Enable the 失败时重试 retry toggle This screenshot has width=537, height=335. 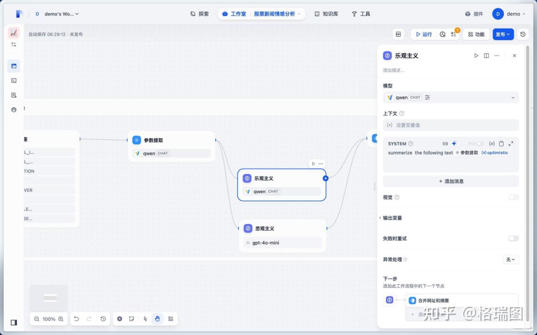pos(514,238)
